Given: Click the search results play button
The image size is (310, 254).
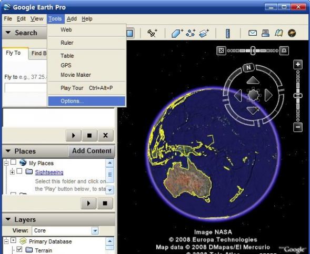Looking at the screenshot, I should (x=74, y=136).
